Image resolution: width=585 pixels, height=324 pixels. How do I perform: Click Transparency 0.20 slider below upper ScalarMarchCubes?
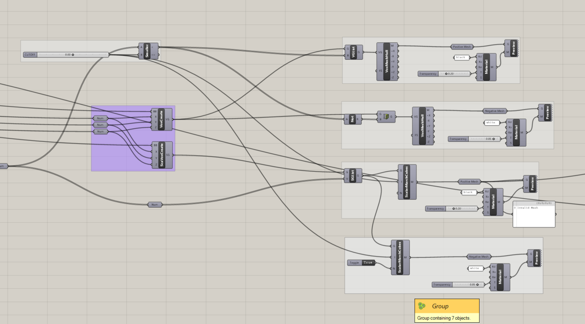(452, 208)
